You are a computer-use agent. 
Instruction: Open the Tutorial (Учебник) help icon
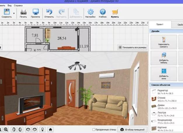(103, 12)
